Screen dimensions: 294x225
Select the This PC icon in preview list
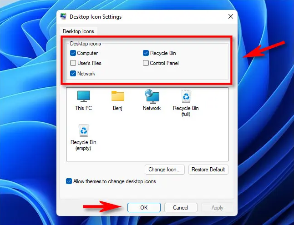pyautogui.click(x=84, y=96)
